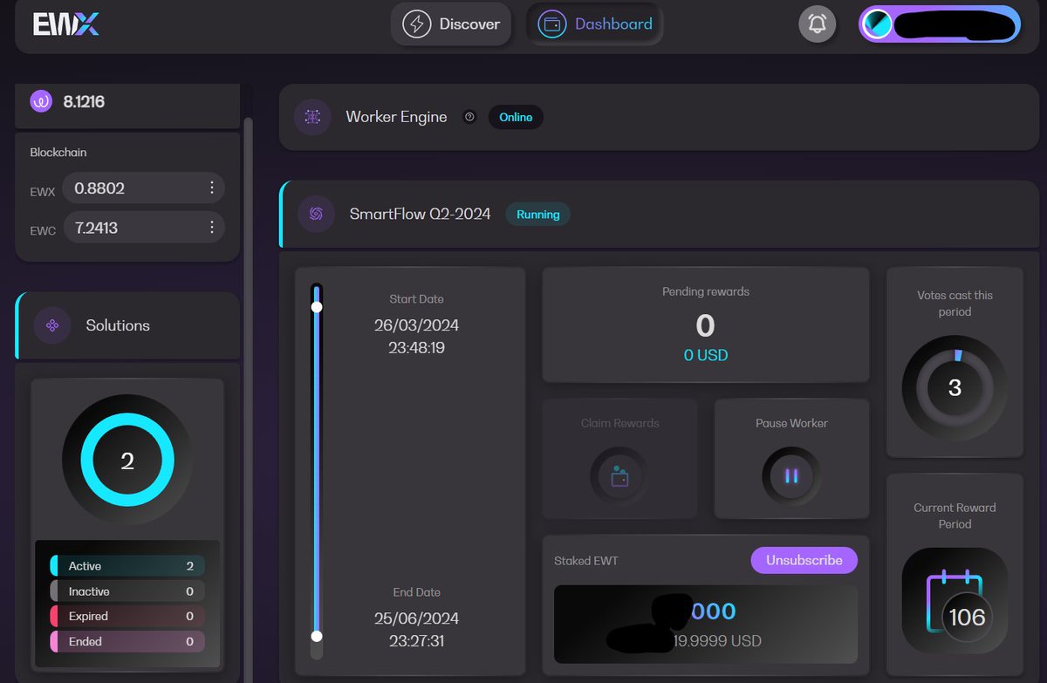Click the Worker Engine icon
The image size is (1047, 683).
tap(312, 117)
